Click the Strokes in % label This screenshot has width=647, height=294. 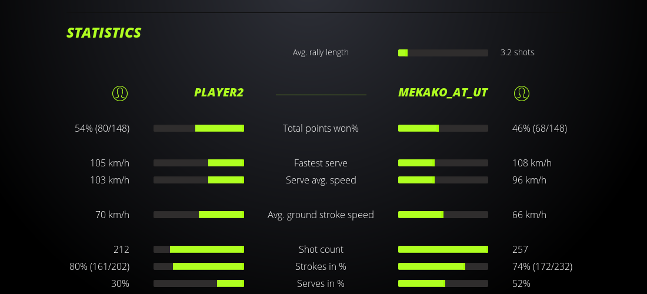(321, 266)
